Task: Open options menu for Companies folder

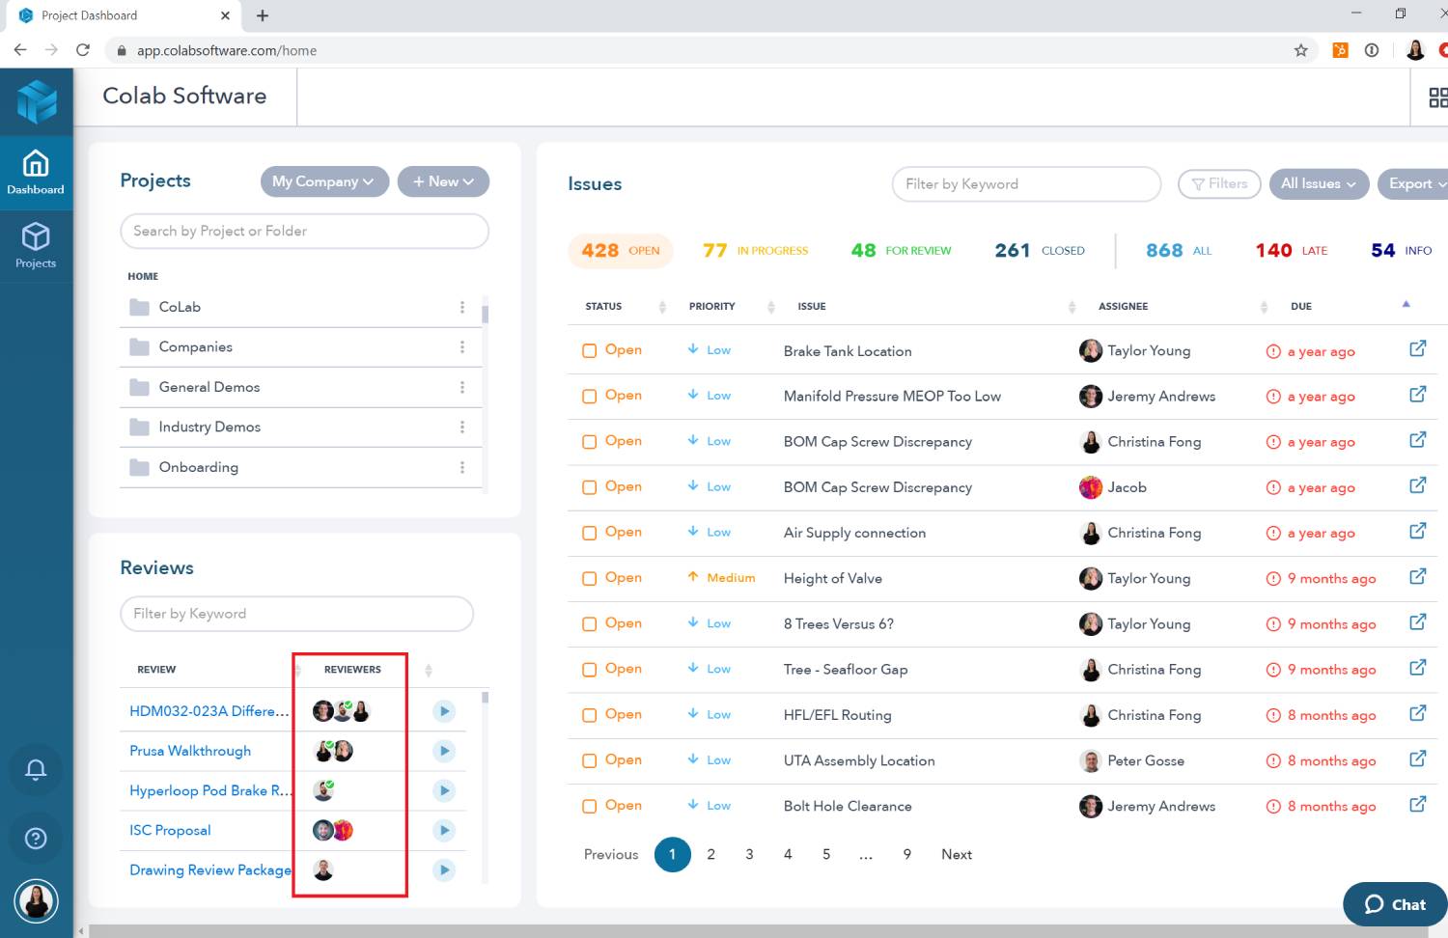Action: click(462, 346)
